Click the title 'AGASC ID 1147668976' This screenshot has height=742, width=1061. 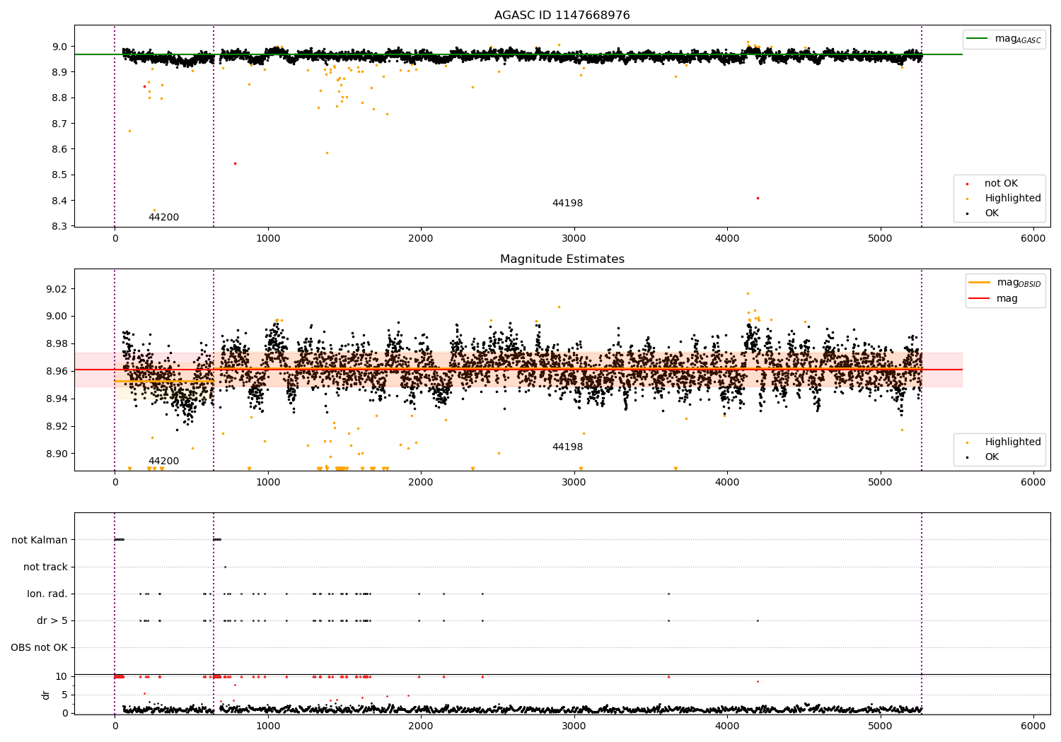coord(562,16)
